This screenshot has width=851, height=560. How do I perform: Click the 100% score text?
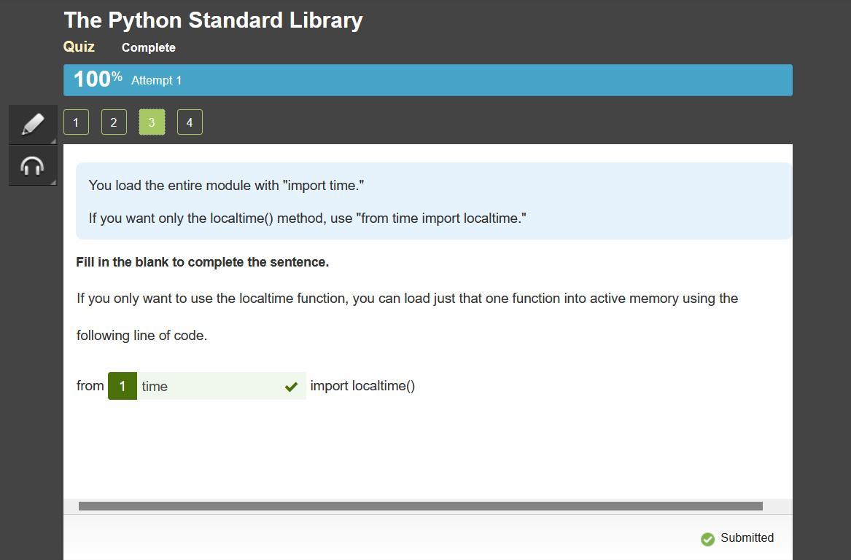[97, 79]
